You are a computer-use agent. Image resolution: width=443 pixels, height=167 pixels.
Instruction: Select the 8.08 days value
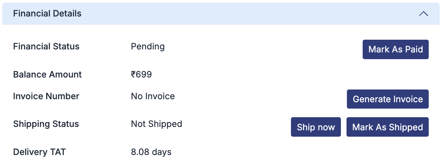pos(151,152)
